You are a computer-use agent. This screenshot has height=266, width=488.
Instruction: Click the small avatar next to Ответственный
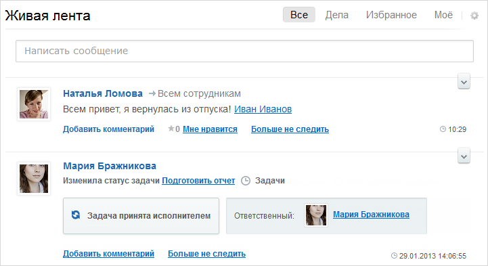click(x=316, y=215)
